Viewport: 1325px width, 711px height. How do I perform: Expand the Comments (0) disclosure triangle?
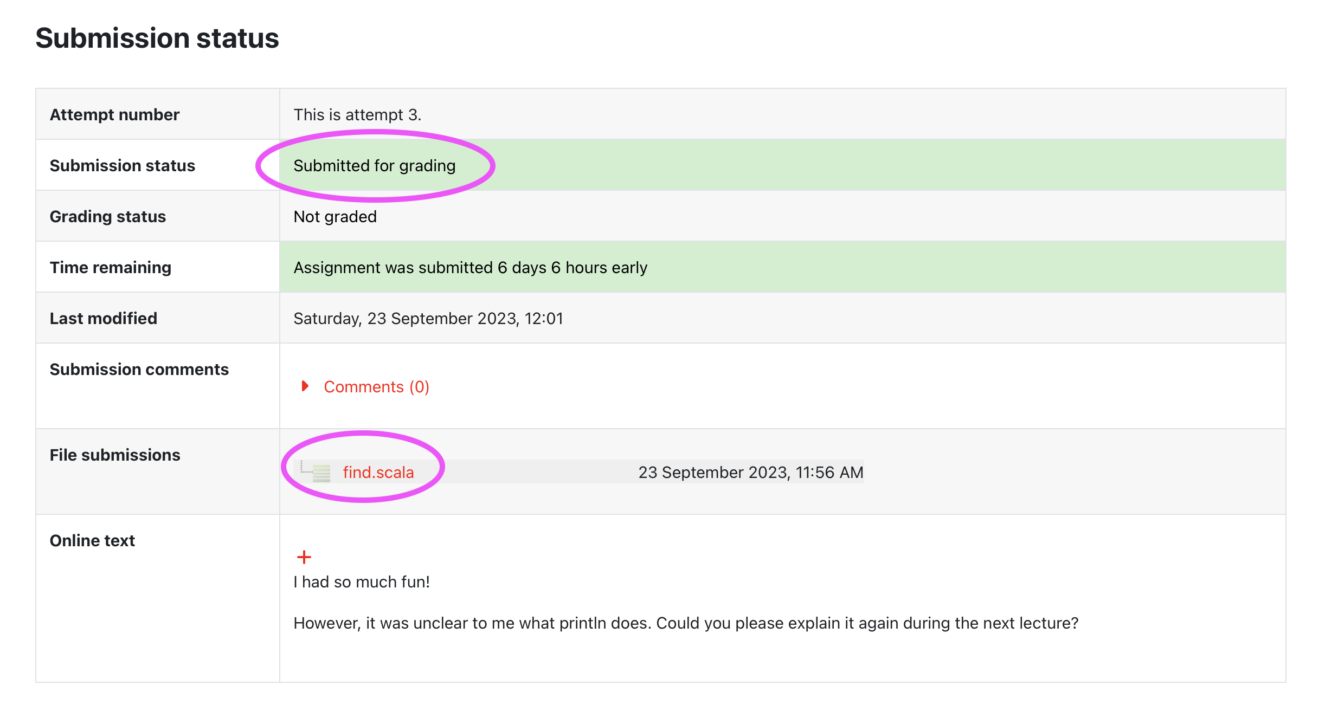pyautogui.click(x=305, y=386)
